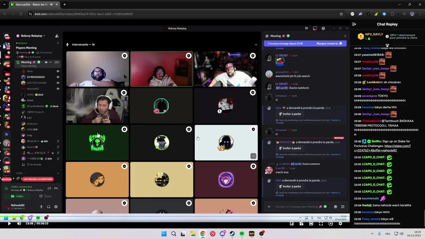Open Steam from the taskbar
425x239 pixels.
[x=232, y=234]
